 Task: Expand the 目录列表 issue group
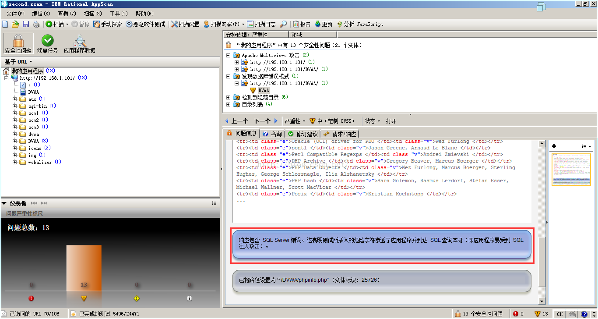tap(228, 104)
